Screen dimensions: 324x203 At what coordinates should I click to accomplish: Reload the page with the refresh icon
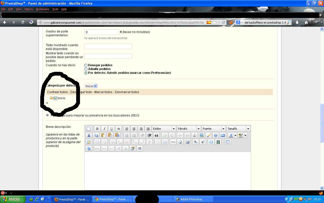coord(224,22)
